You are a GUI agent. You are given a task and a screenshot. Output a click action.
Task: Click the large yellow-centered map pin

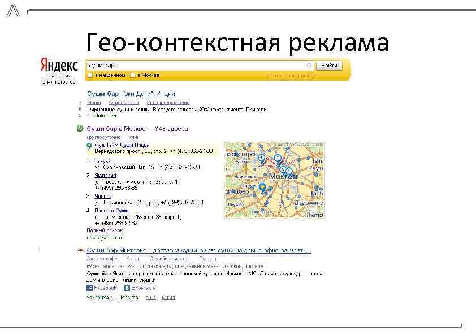tap(262, 187)
